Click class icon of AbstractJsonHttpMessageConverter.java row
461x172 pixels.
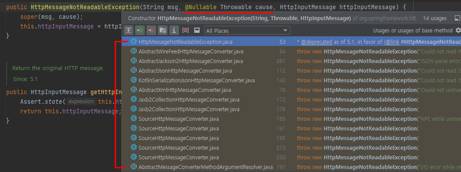(x=133, y=71)
